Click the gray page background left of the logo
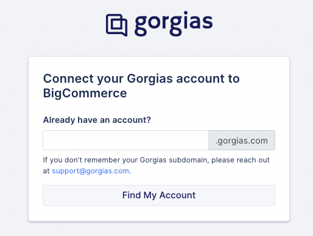The height and width of the screenshot is (236, 313). (53, 24)
